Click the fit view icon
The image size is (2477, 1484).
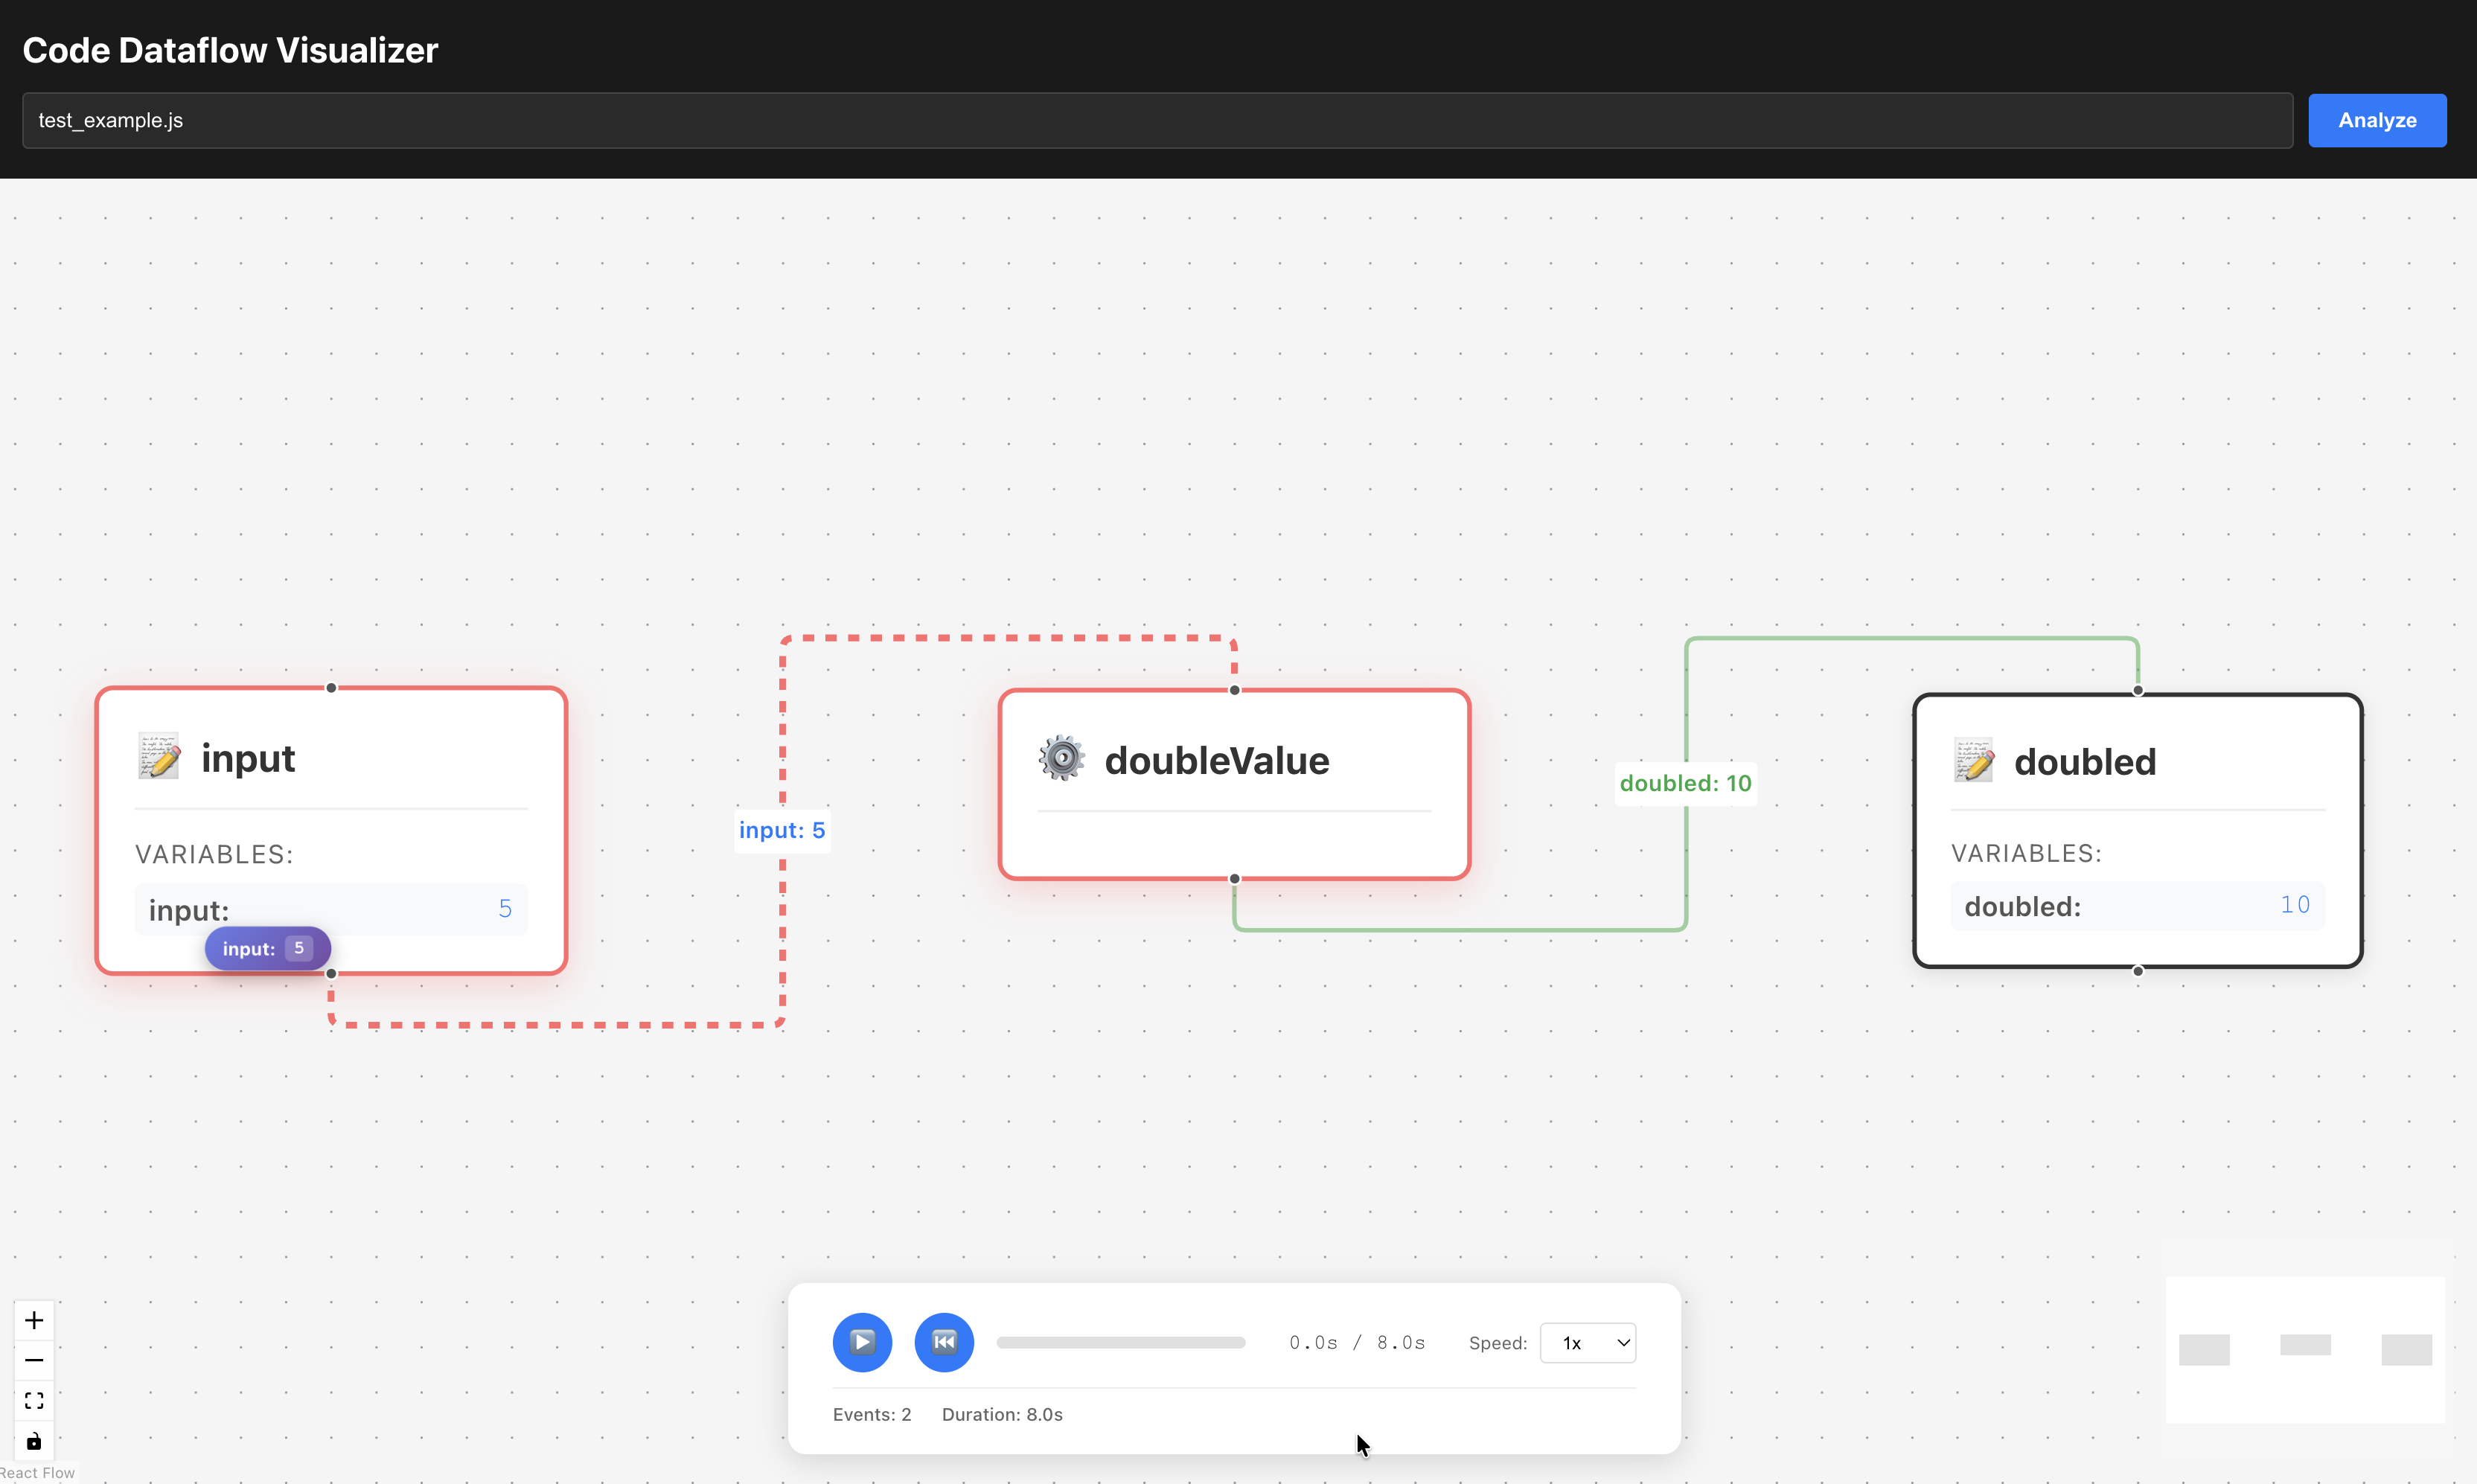click(34, 1400)
